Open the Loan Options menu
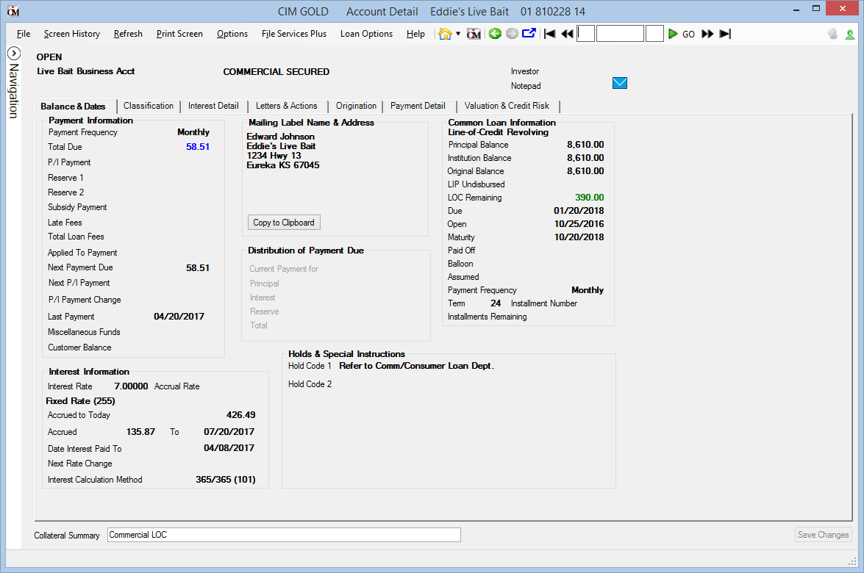This screenshot has width=864, height=573. coord(366,34)
